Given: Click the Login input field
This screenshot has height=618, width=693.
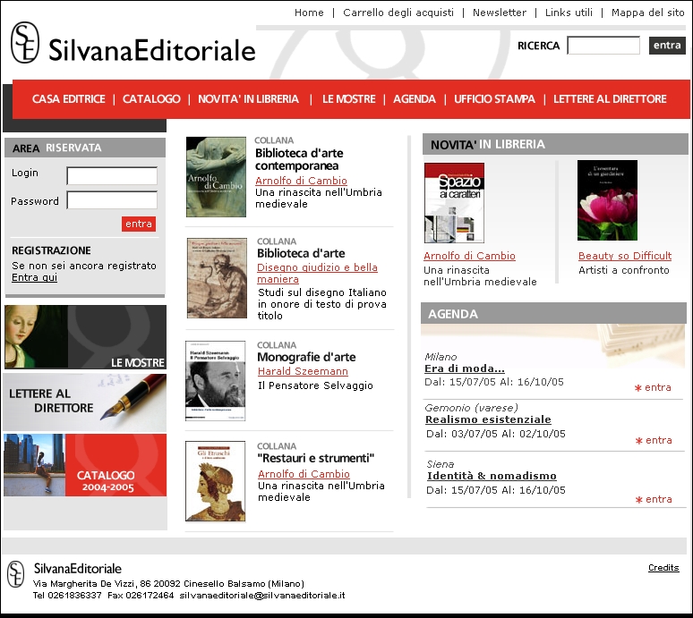Looking at the screenshot, I should point(112,175).
